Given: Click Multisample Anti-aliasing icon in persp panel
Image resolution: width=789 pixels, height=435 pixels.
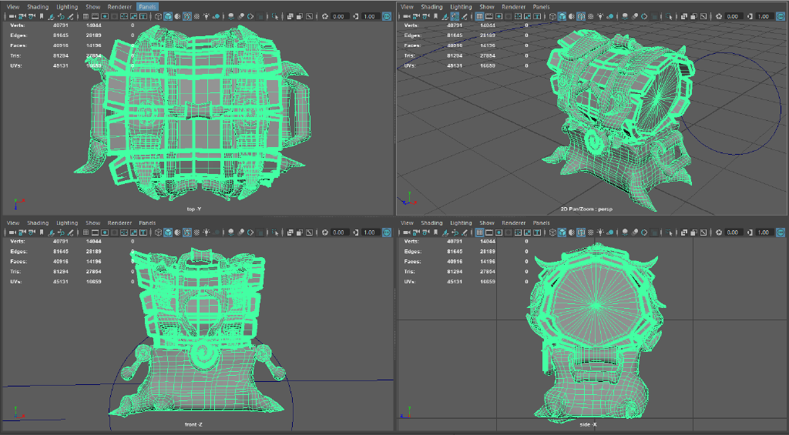Looking at the screenshot, I should [644, 16].
